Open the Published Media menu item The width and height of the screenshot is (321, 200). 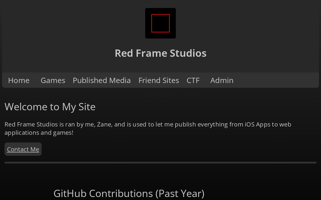coord(102,80)
